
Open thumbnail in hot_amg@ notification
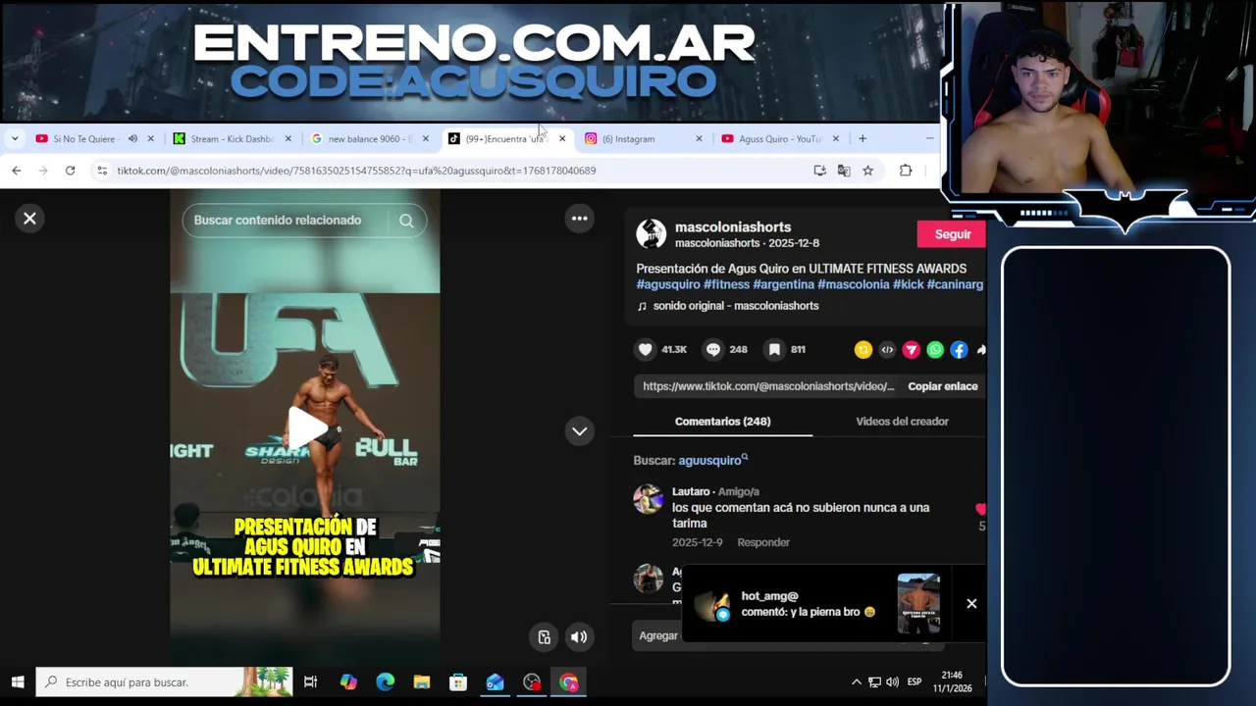click(918, 603)
